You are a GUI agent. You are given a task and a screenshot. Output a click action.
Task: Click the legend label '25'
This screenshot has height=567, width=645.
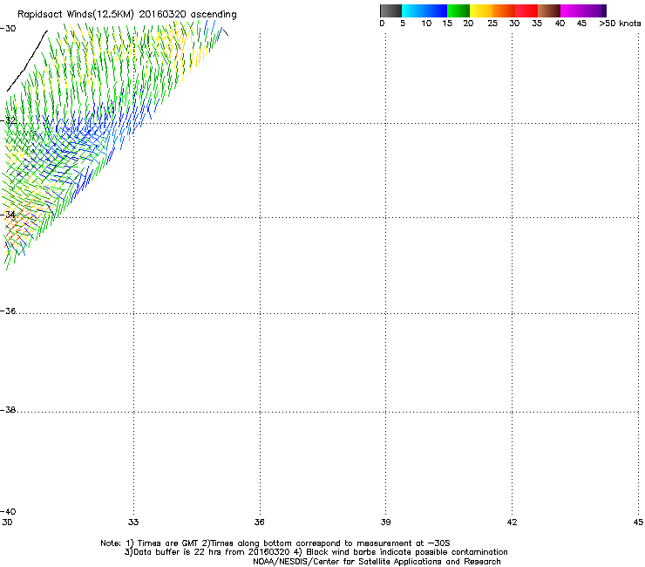pos(492,24)
